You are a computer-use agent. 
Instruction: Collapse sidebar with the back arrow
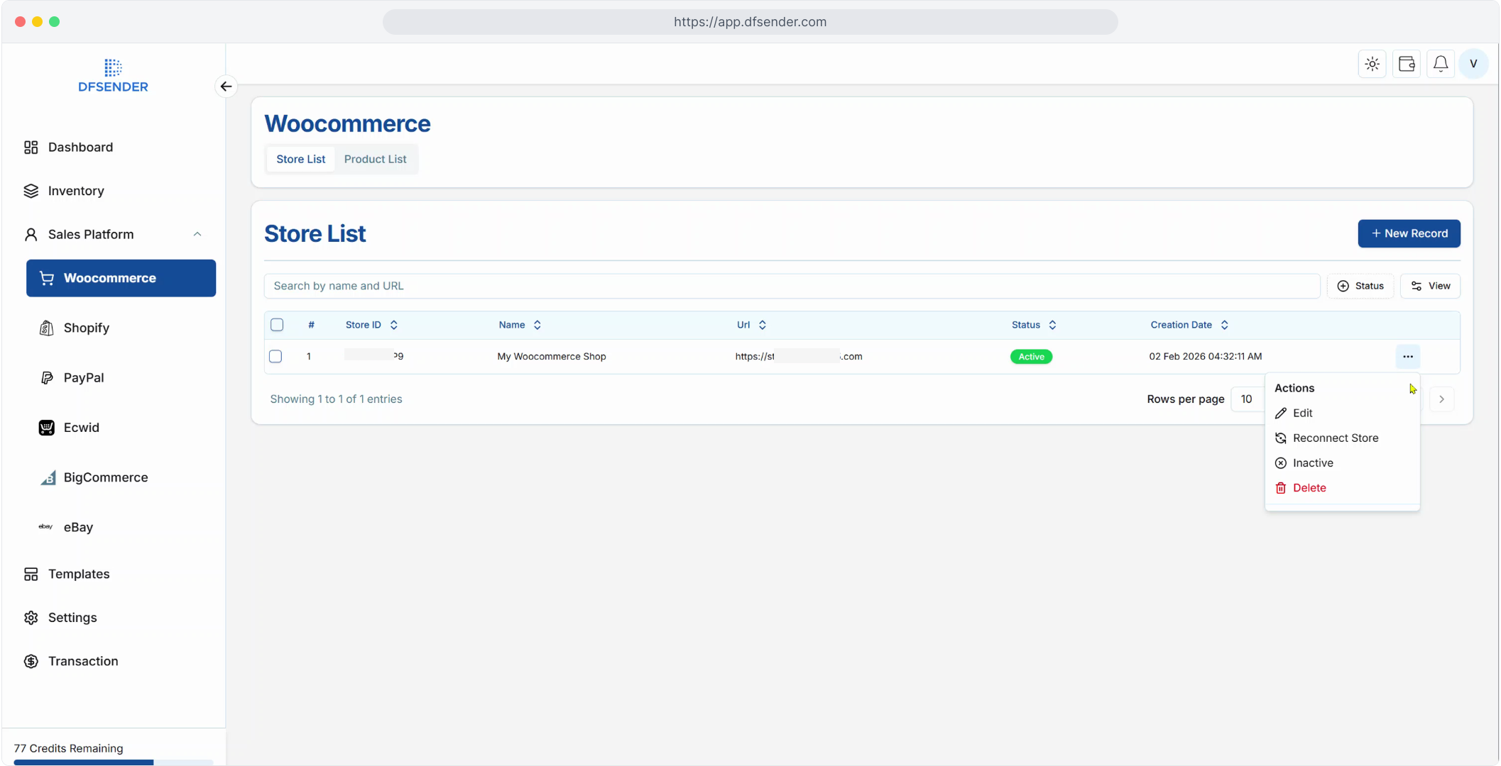(226, 87)
